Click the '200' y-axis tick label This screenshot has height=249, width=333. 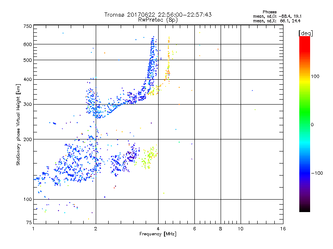click(x=28, y=139)
